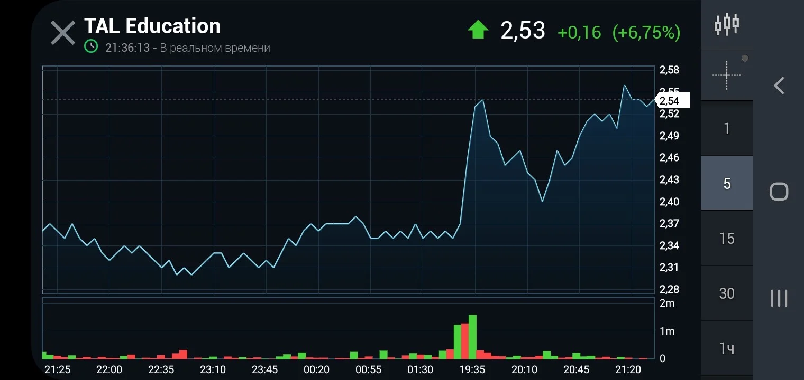Image resolution: width=804 pixels, height=380 pixels.
Task: Tap the 20:45 time axis label
Action: [x=576, y=369]
